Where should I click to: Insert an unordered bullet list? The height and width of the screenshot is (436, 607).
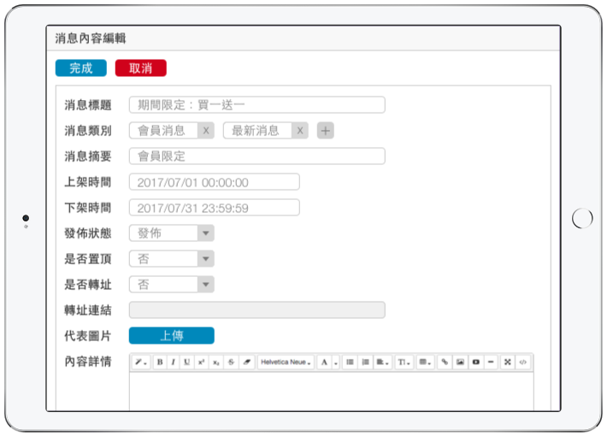point(350,362)
